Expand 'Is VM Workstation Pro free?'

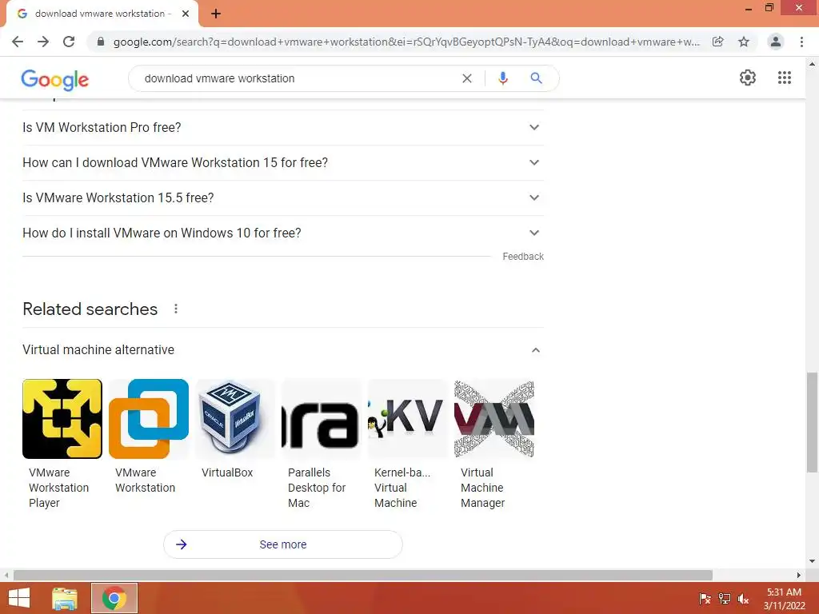coord(283,127)
